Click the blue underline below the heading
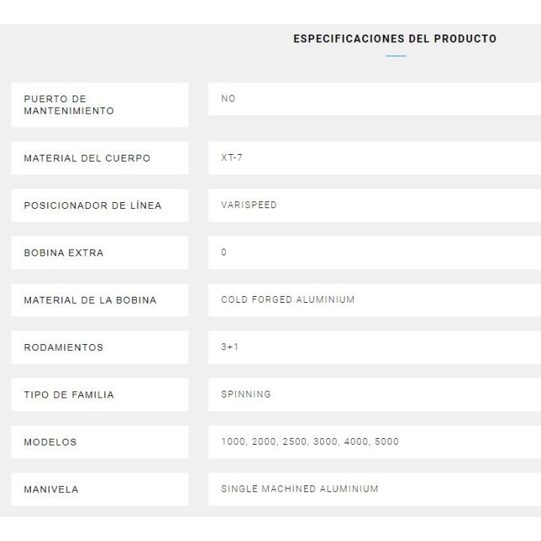The height and width of the screenshot is (541, 541). coord(395,56)
